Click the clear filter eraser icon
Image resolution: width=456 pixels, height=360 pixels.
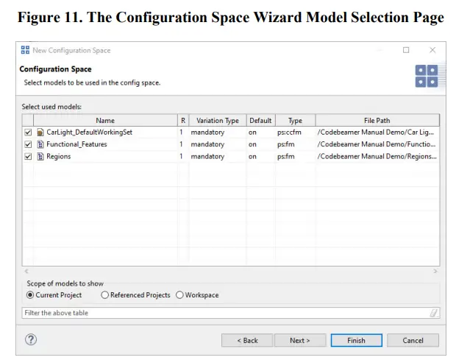tap(434, 313)
